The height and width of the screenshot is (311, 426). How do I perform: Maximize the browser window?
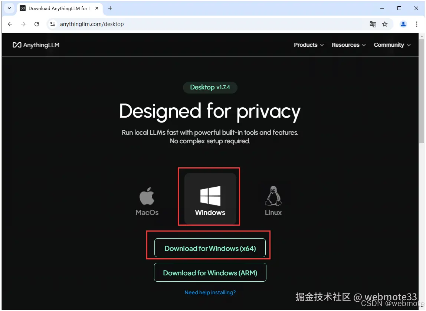click(399, 8)
